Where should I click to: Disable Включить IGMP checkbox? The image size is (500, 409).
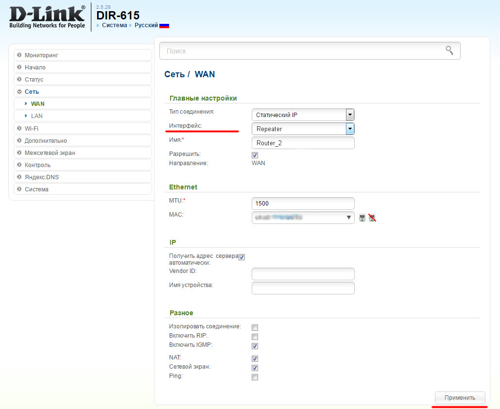[255, 346]
